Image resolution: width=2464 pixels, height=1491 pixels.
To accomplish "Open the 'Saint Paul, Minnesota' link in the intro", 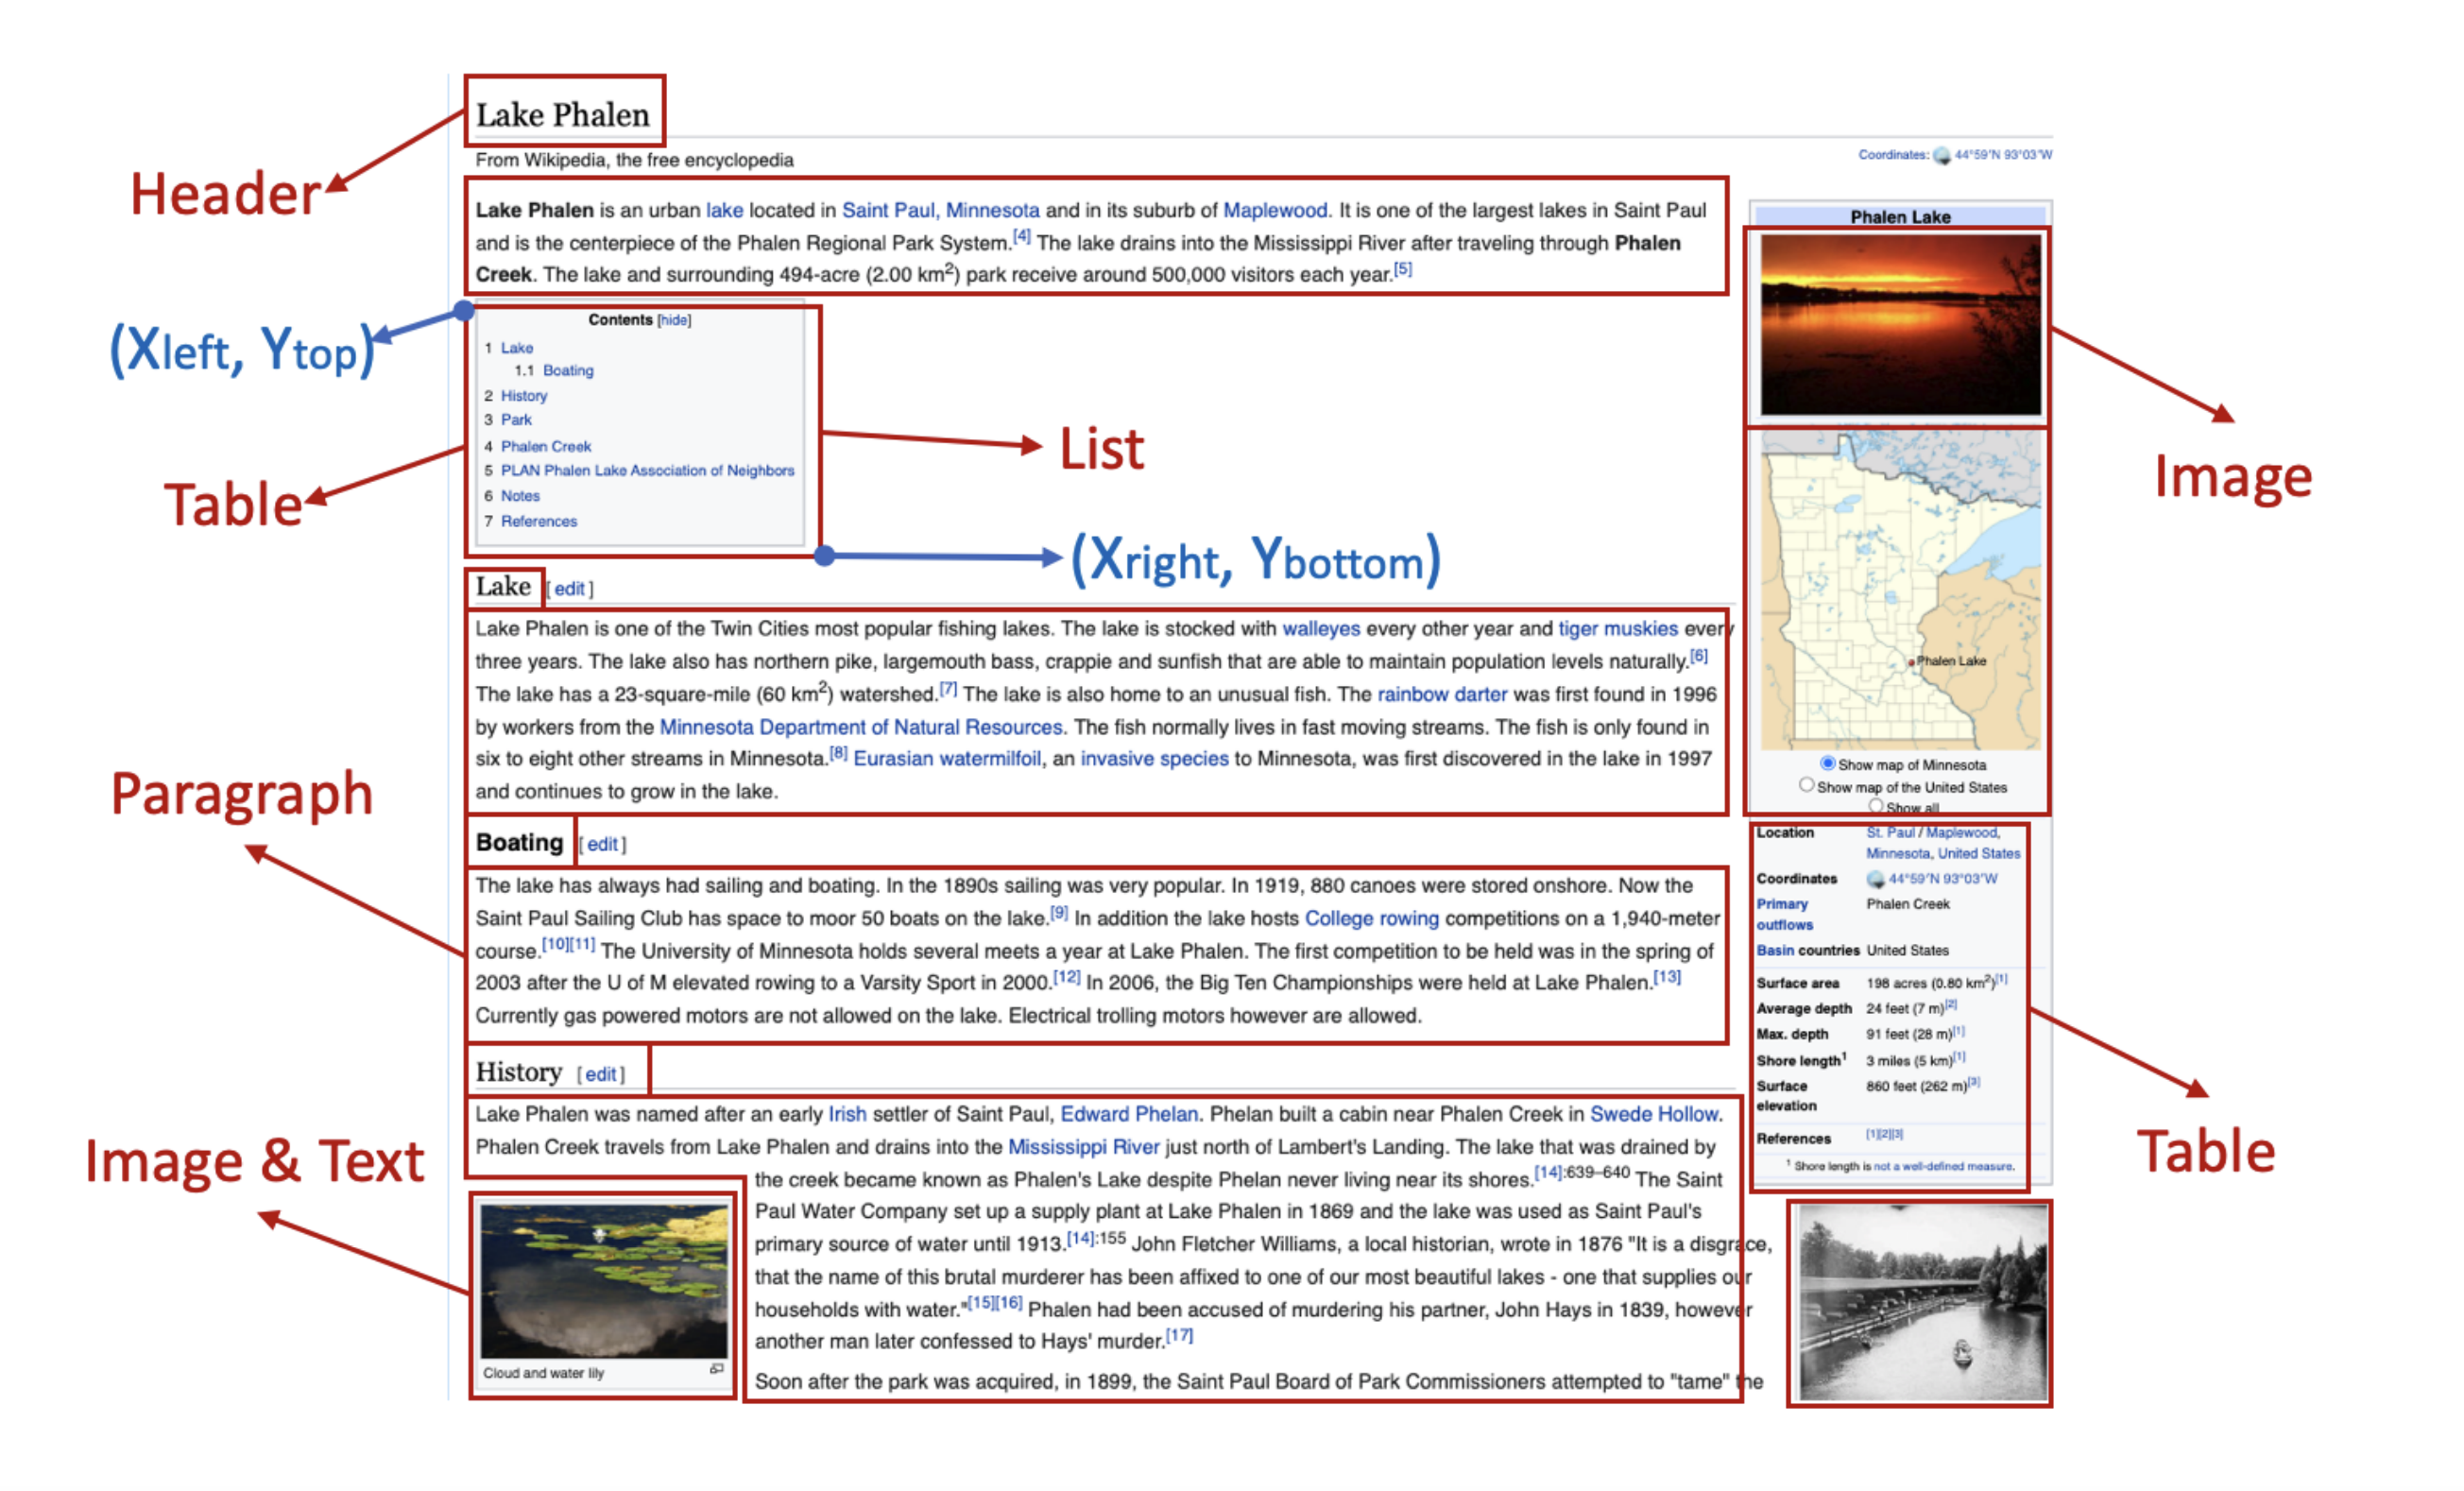I will pos(940,210).
